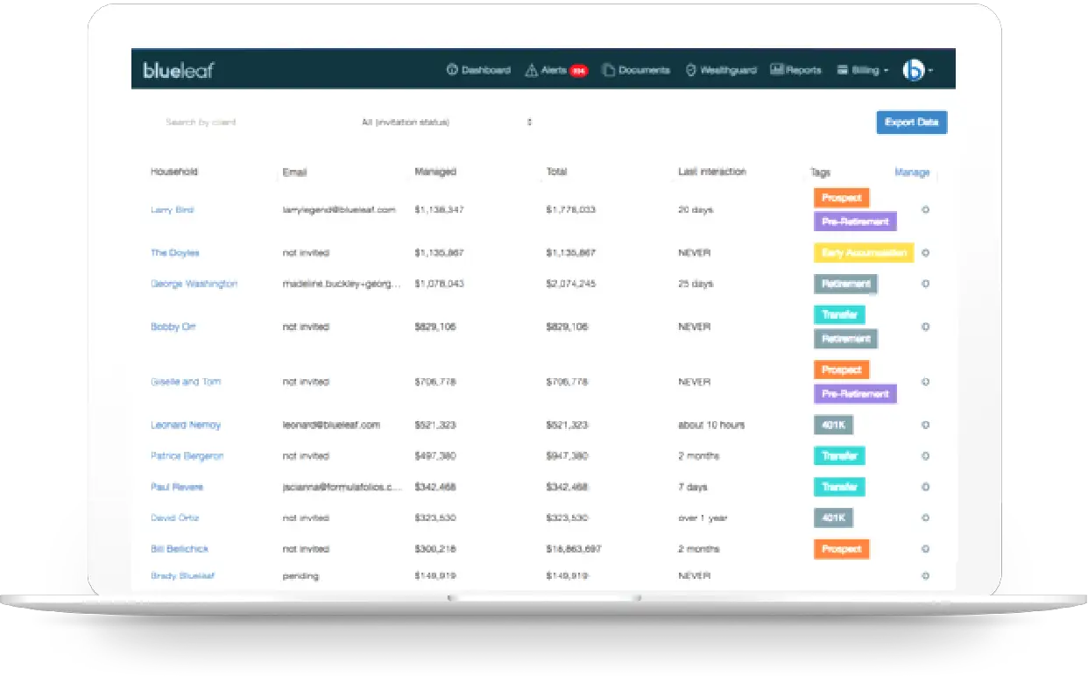Click gear icon for Bobby Orr row
The width and height of the screenshot is (1088, 683).
click(925, 327)
